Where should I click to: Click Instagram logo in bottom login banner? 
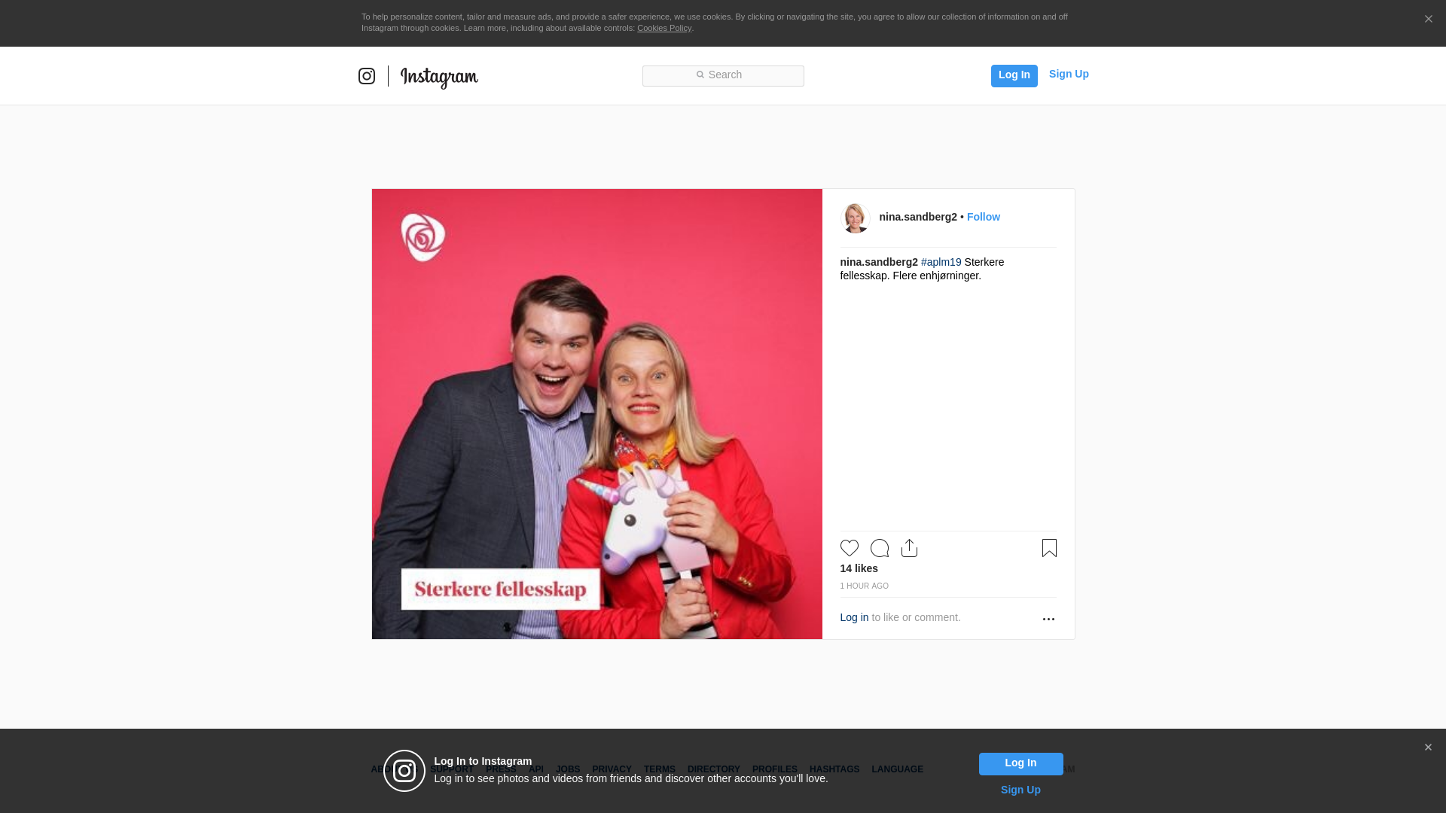point(404,771)
